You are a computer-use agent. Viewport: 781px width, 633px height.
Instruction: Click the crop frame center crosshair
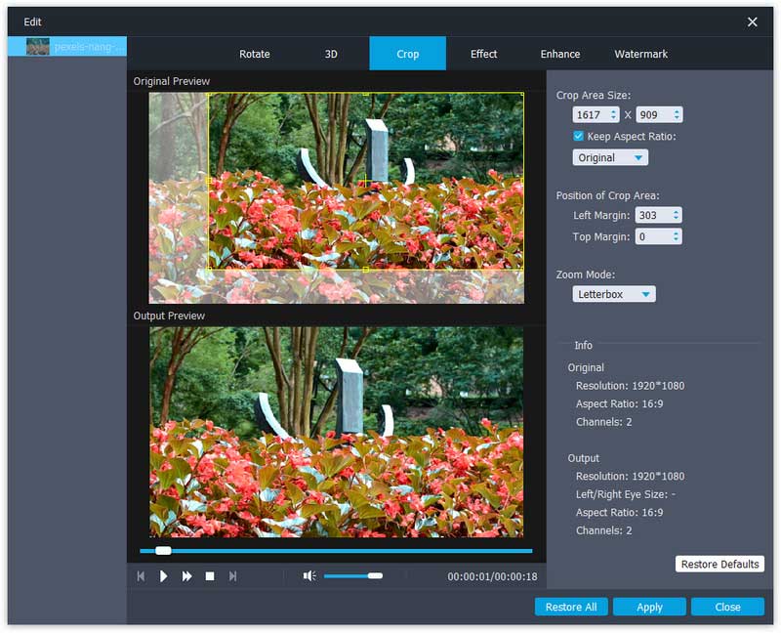point(366,181)
